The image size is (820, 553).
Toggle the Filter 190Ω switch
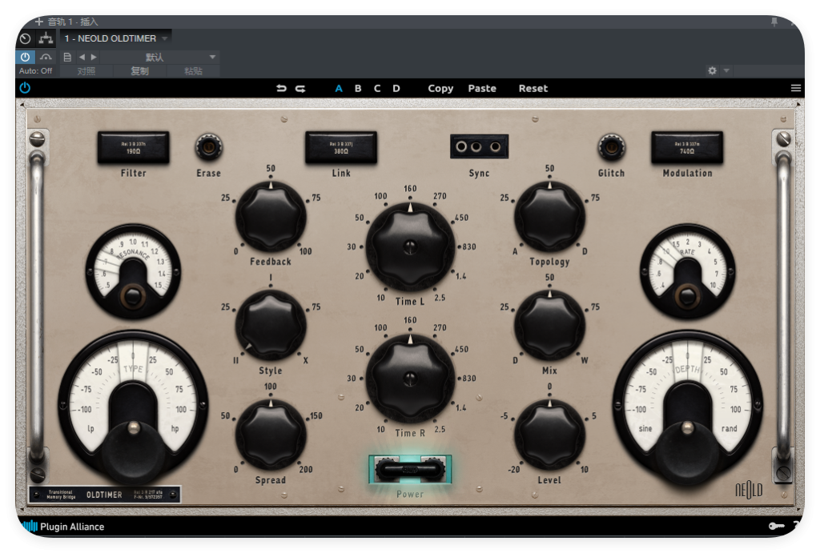(x=134, y=147)
